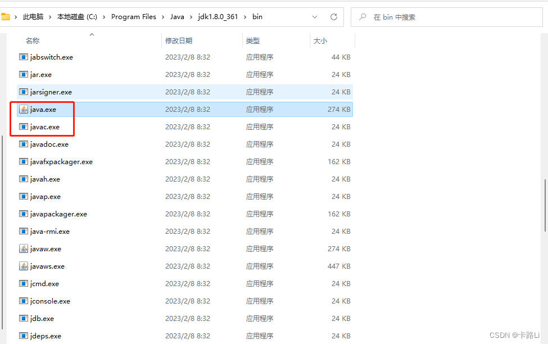Click the javac.exe application icon
This screenshot has width=548, height=344.
24,126
